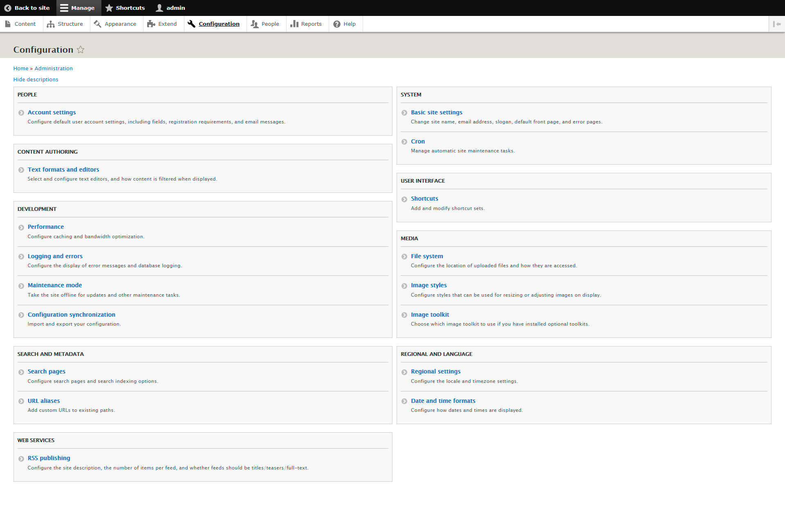Toggle the Manage menu tray
The height and width of the screenshot is (523, 785).
click(77, 8)
